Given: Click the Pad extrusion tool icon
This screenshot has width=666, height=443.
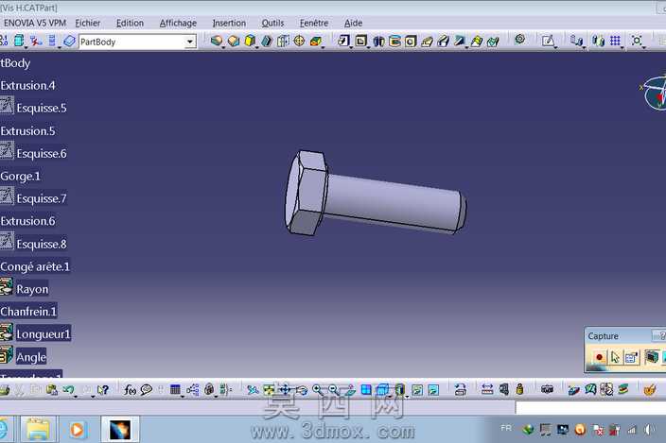Looking at the screenshot, I should point(217,41).
